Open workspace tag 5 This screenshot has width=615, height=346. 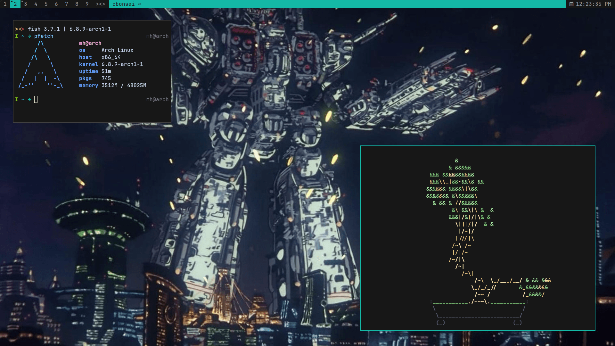click(46, 4)
